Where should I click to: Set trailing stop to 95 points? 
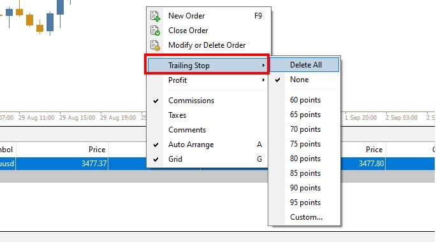(305, 203)
